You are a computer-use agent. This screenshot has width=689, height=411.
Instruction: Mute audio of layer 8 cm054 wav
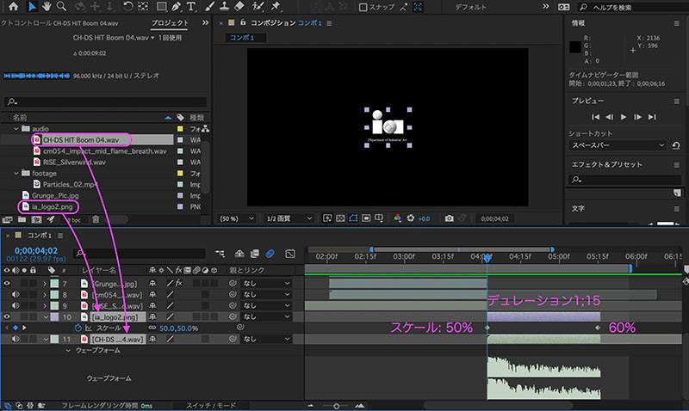pos(16,294)
